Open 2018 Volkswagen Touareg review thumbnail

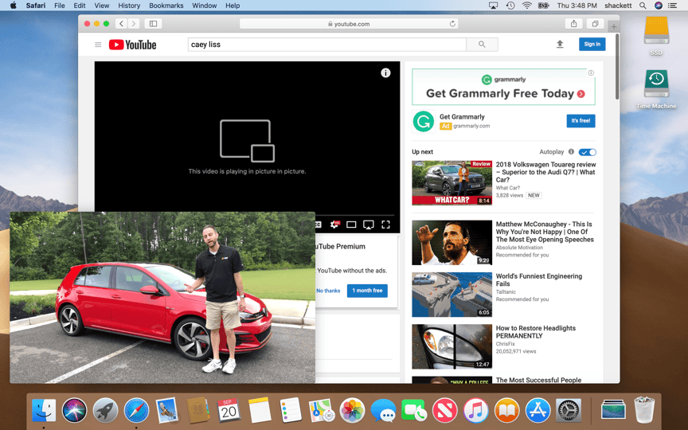(x=451, y=182)
